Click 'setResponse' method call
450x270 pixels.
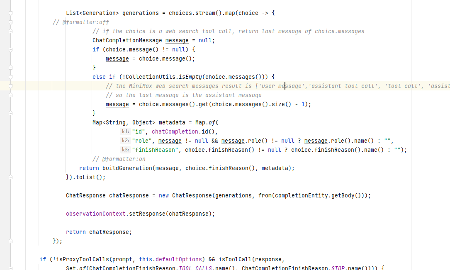click(147, 214)
